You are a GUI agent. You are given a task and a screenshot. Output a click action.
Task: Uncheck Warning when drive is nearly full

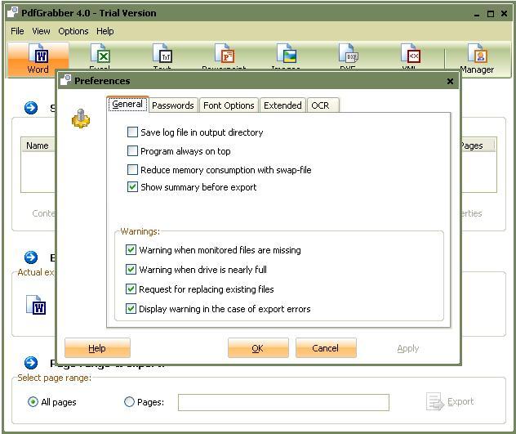pos(131,269)
